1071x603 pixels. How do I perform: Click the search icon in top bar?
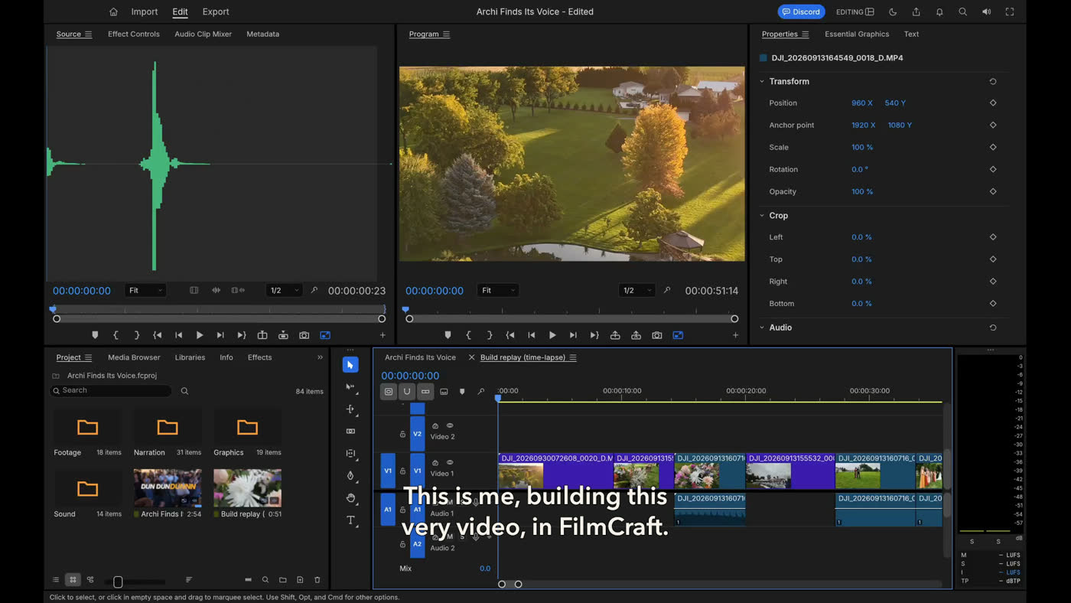coord(962,11)
